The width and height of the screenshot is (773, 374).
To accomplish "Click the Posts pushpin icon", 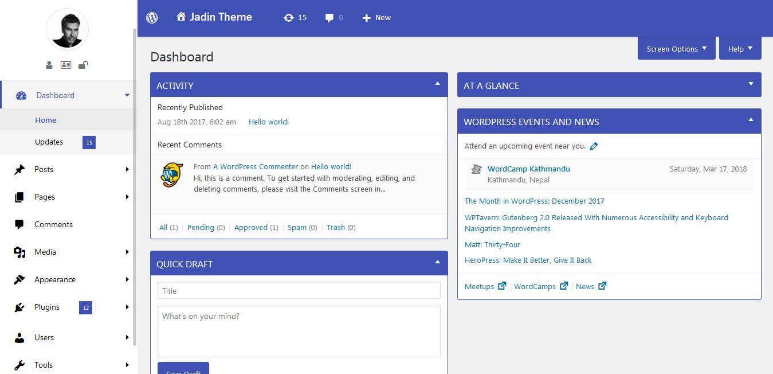I will pos(19,169).
